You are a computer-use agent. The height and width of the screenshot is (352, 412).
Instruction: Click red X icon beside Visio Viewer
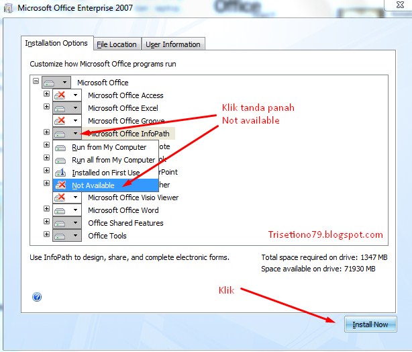(x=60, y=197)
